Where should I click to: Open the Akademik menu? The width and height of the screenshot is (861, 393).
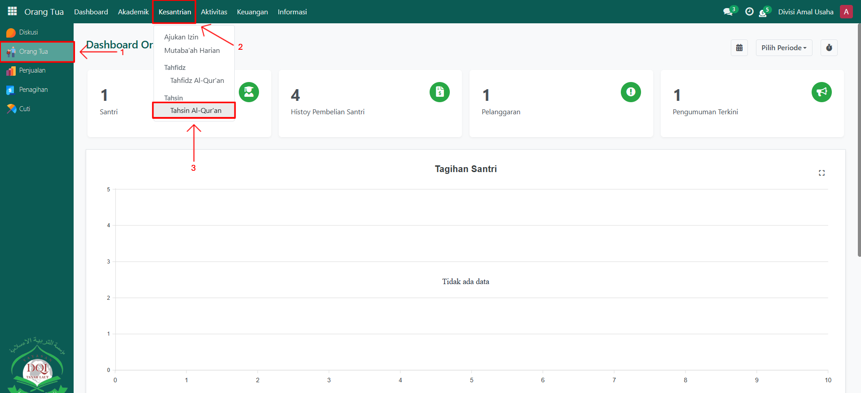coord(133,12)
